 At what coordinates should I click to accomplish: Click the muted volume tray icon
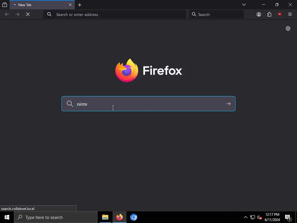tap(259, 217)
